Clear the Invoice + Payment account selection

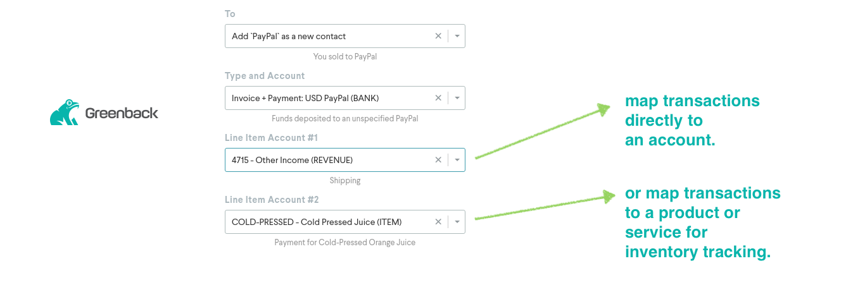pyautogui.click(x=438, y=98)
